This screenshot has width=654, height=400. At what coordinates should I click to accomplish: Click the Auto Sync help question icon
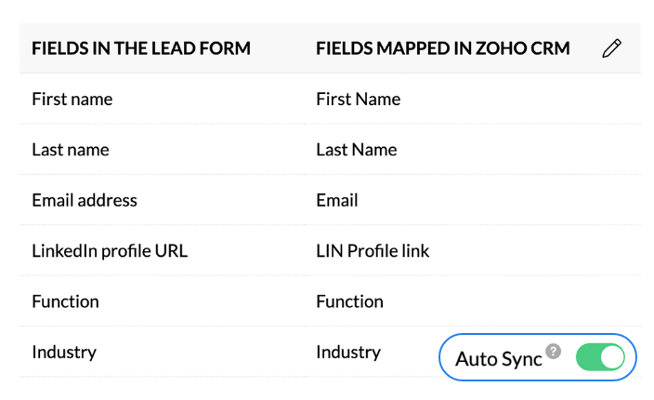point(554,351)
